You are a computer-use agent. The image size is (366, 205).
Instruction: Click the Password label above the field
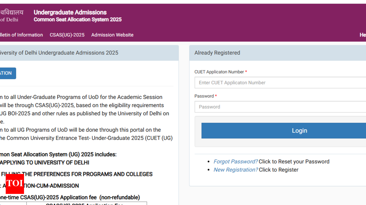[x=204, y=96]
